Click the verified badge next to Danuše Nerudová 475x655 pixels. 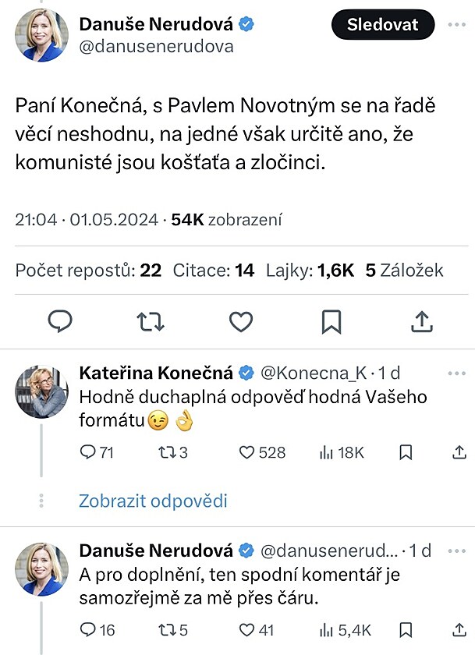(x=248, y=24)
